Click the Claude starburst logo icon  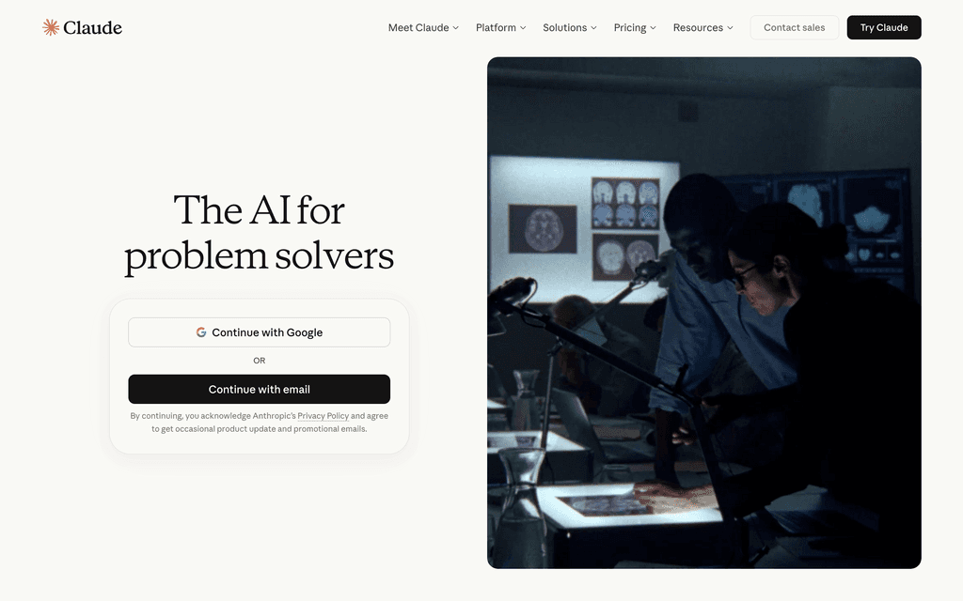tap(51, 27)
